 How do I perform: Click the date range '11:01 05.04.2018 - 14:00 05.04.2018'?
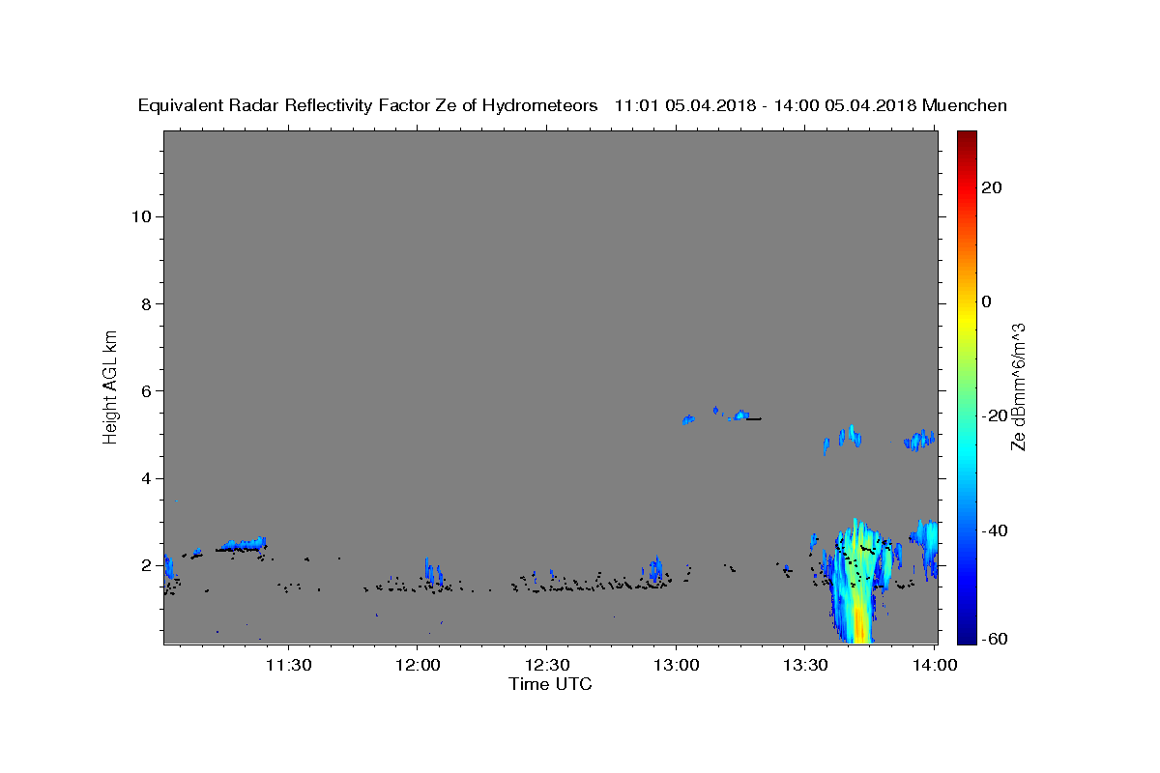pyautogui.click(x=766, y=106)
